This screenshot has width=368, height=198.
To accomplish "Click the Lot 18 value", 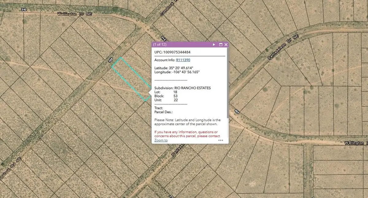I will point(175,92).
